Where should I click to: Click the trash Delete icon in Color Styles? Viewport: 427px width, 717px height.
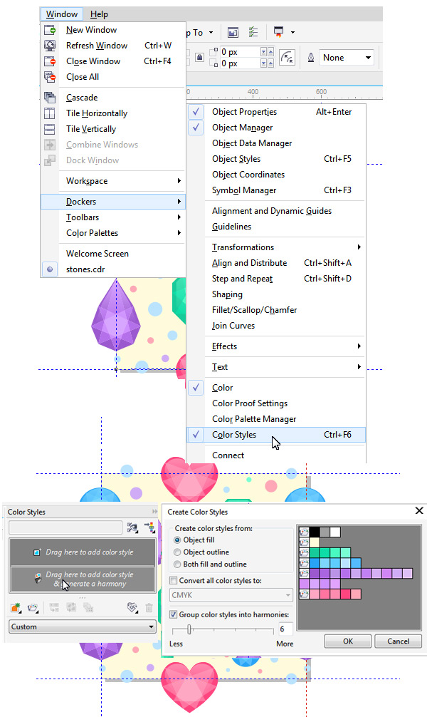click(x=149, y=608)
